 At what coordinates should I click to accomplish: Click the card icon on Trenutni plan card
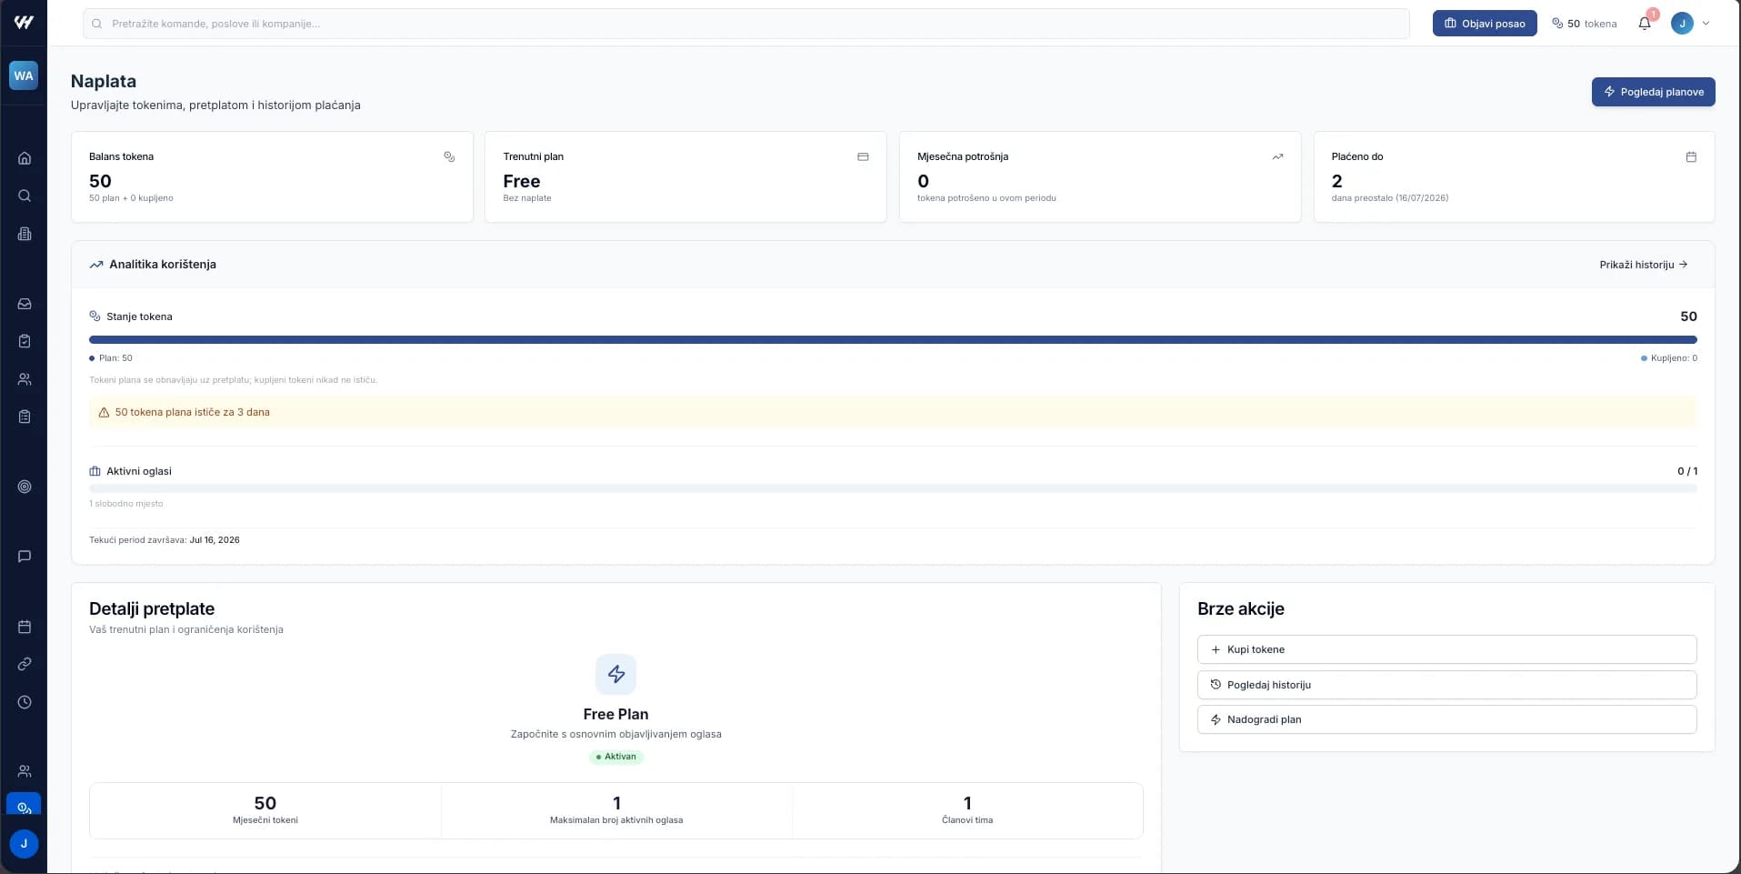pos(863,156)
